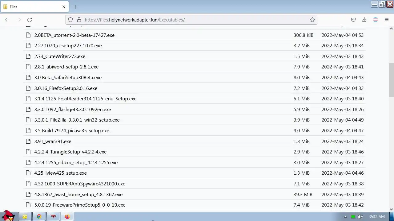394x221 pixels.
Task: Click file icon beside wrar391 row
Action: pyautogui.click(x=28, y=141)
